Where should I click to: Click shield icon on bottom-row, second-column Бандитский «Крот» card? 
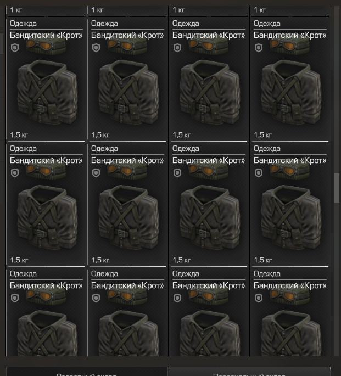(96, 298)
